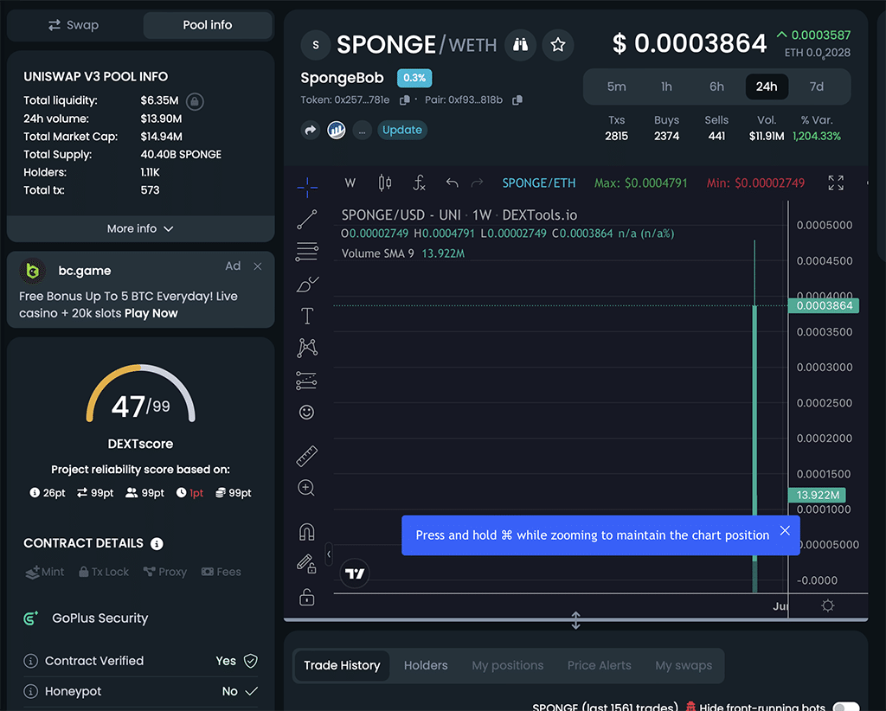Click the red 1pt creation score
The image size is (886, 711).
(x=189, y=493)
